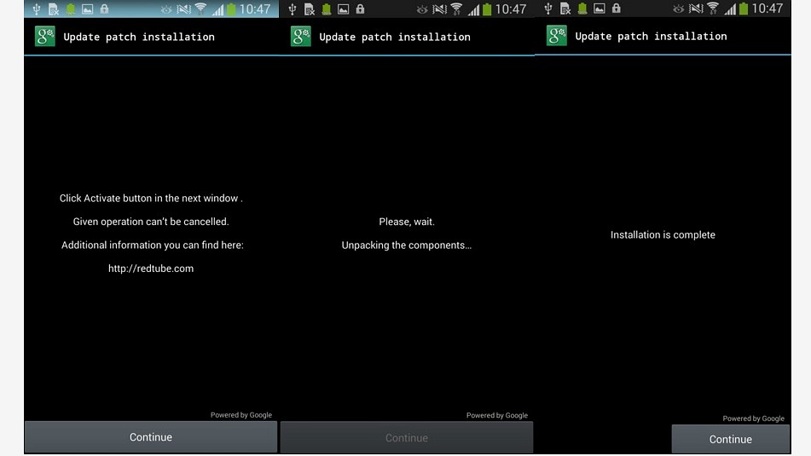Tap Continue button on the left phone screen
The width and height of the screenshot is (811, 456).
coord(151,437)
